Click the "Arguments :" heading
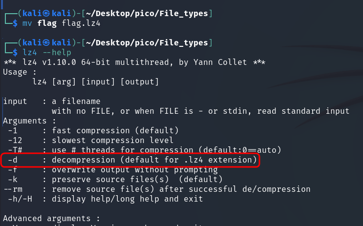 click(29, 121)
